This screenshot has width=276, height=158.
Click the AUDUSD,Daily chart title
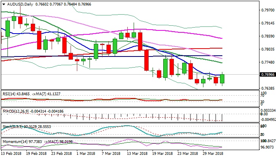(x=18, y=4)
